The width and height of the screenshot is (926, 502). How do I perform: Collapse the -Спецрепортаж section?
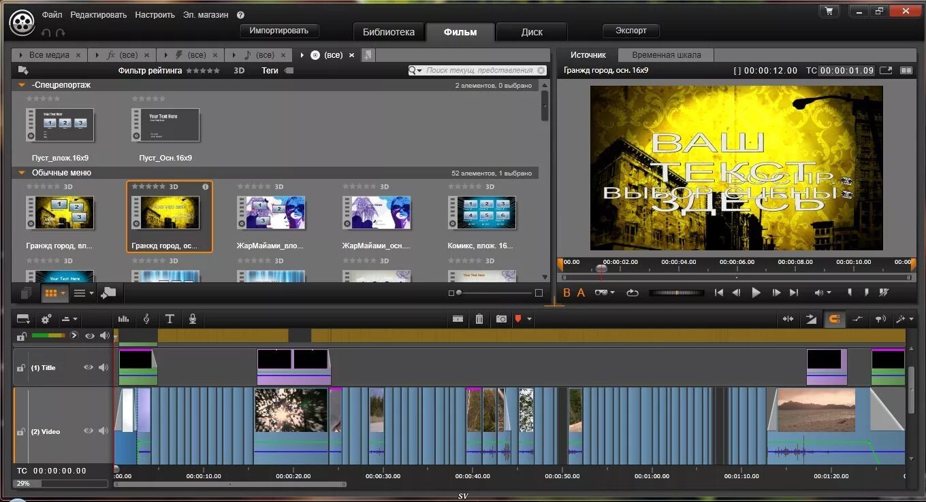pyautogui.click(x=22, y=85)
